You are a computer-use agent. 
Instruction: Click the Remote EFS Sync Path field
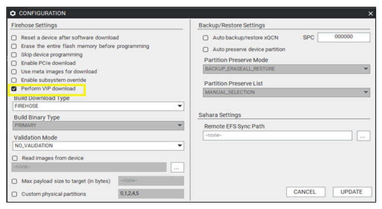tap(277, 135)
